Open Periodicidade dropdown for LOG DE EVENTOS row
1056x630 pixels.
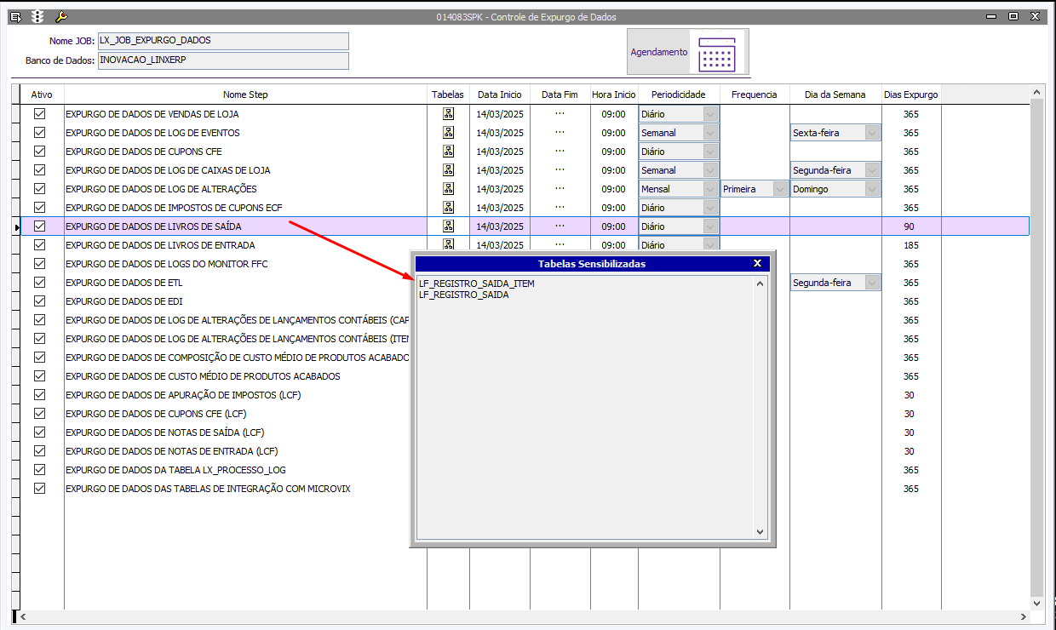pyautogui.click(x=710, y=133)
